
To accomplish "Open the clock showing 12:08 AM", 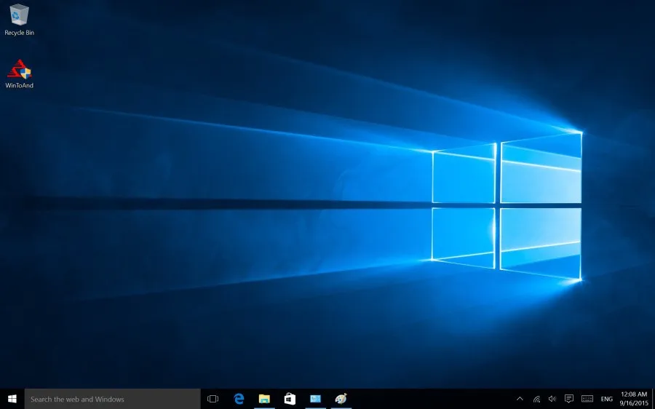I will (x=634, y=399).
